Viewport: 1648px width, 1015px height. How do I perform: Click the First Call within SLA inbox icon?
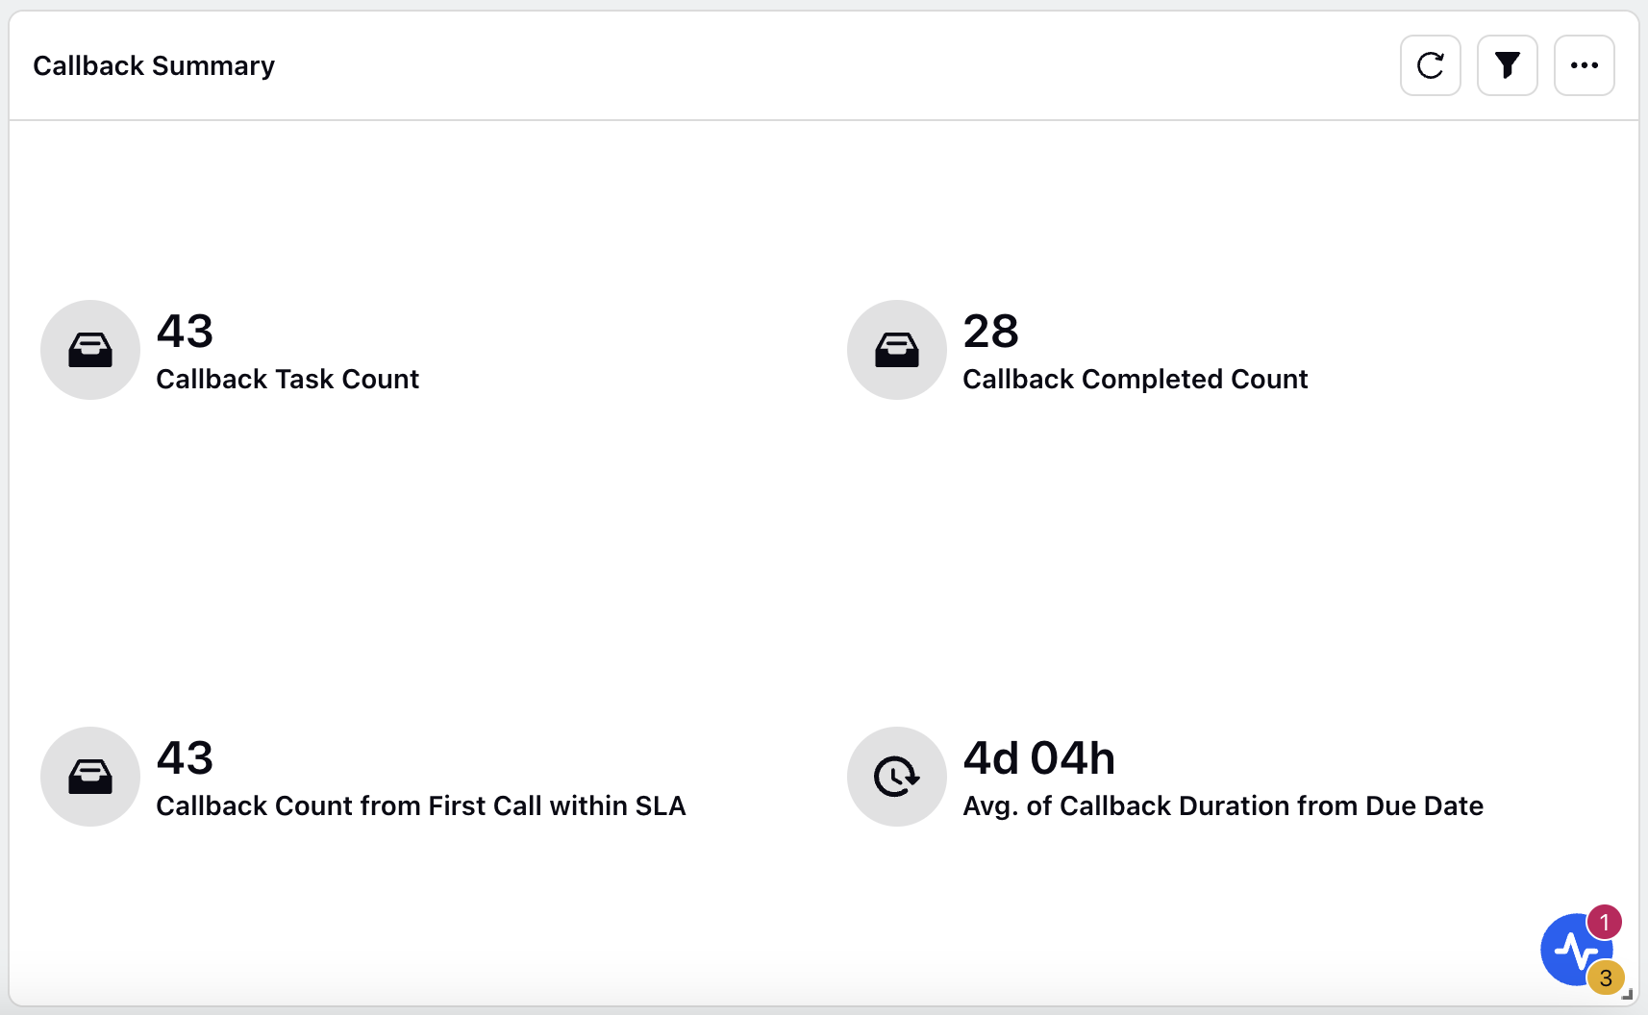point(90,777)
